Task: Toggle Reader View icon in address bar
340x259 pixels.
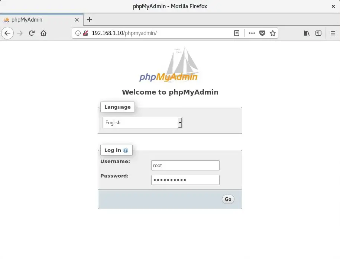Action: [237, 33]
